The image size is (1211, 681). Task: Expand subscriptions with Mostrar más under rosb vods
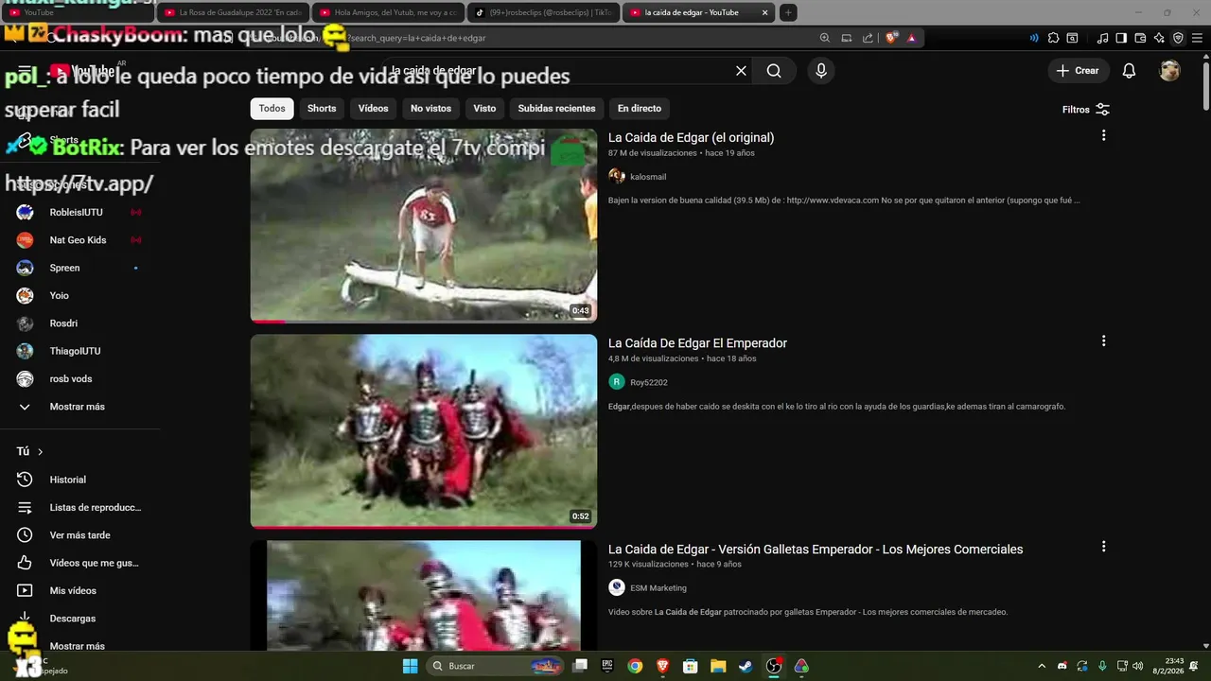click(x=79, y=407)
